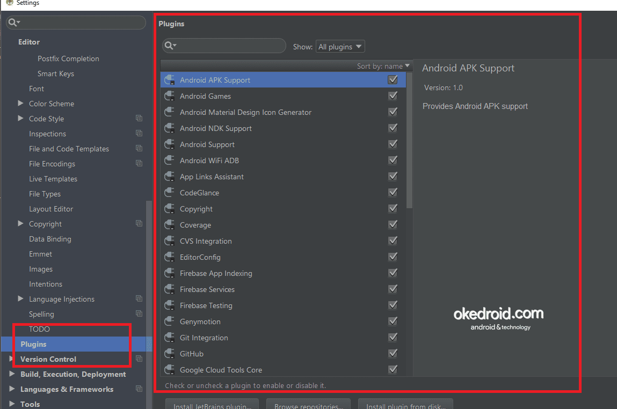Open the Show All plugins dropdown
This screenshot has width=617, height=409.
[340, 46]
